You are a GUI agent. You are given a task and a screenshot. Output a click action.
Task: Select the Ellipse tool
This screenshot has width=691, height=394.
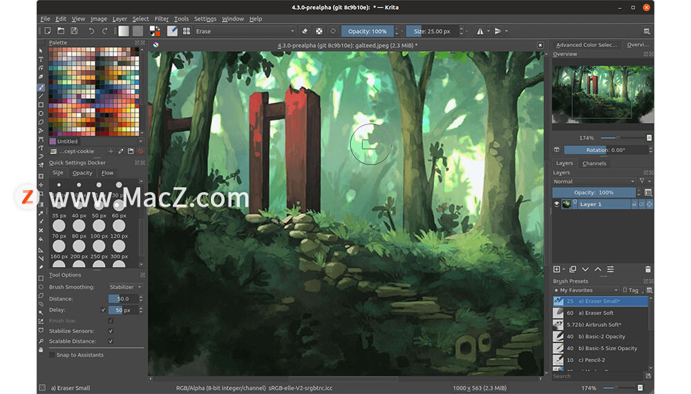(41, 113)
